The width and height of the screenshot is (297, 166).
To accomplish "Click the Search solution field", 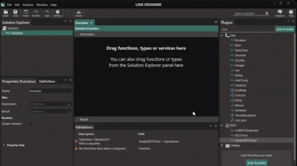I will coord(249,13).
